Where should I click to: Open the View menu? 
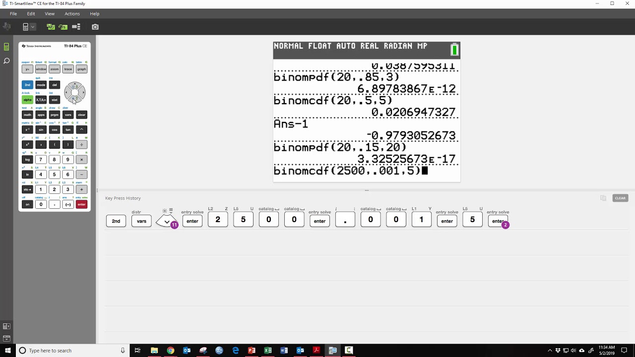[50, 13]
